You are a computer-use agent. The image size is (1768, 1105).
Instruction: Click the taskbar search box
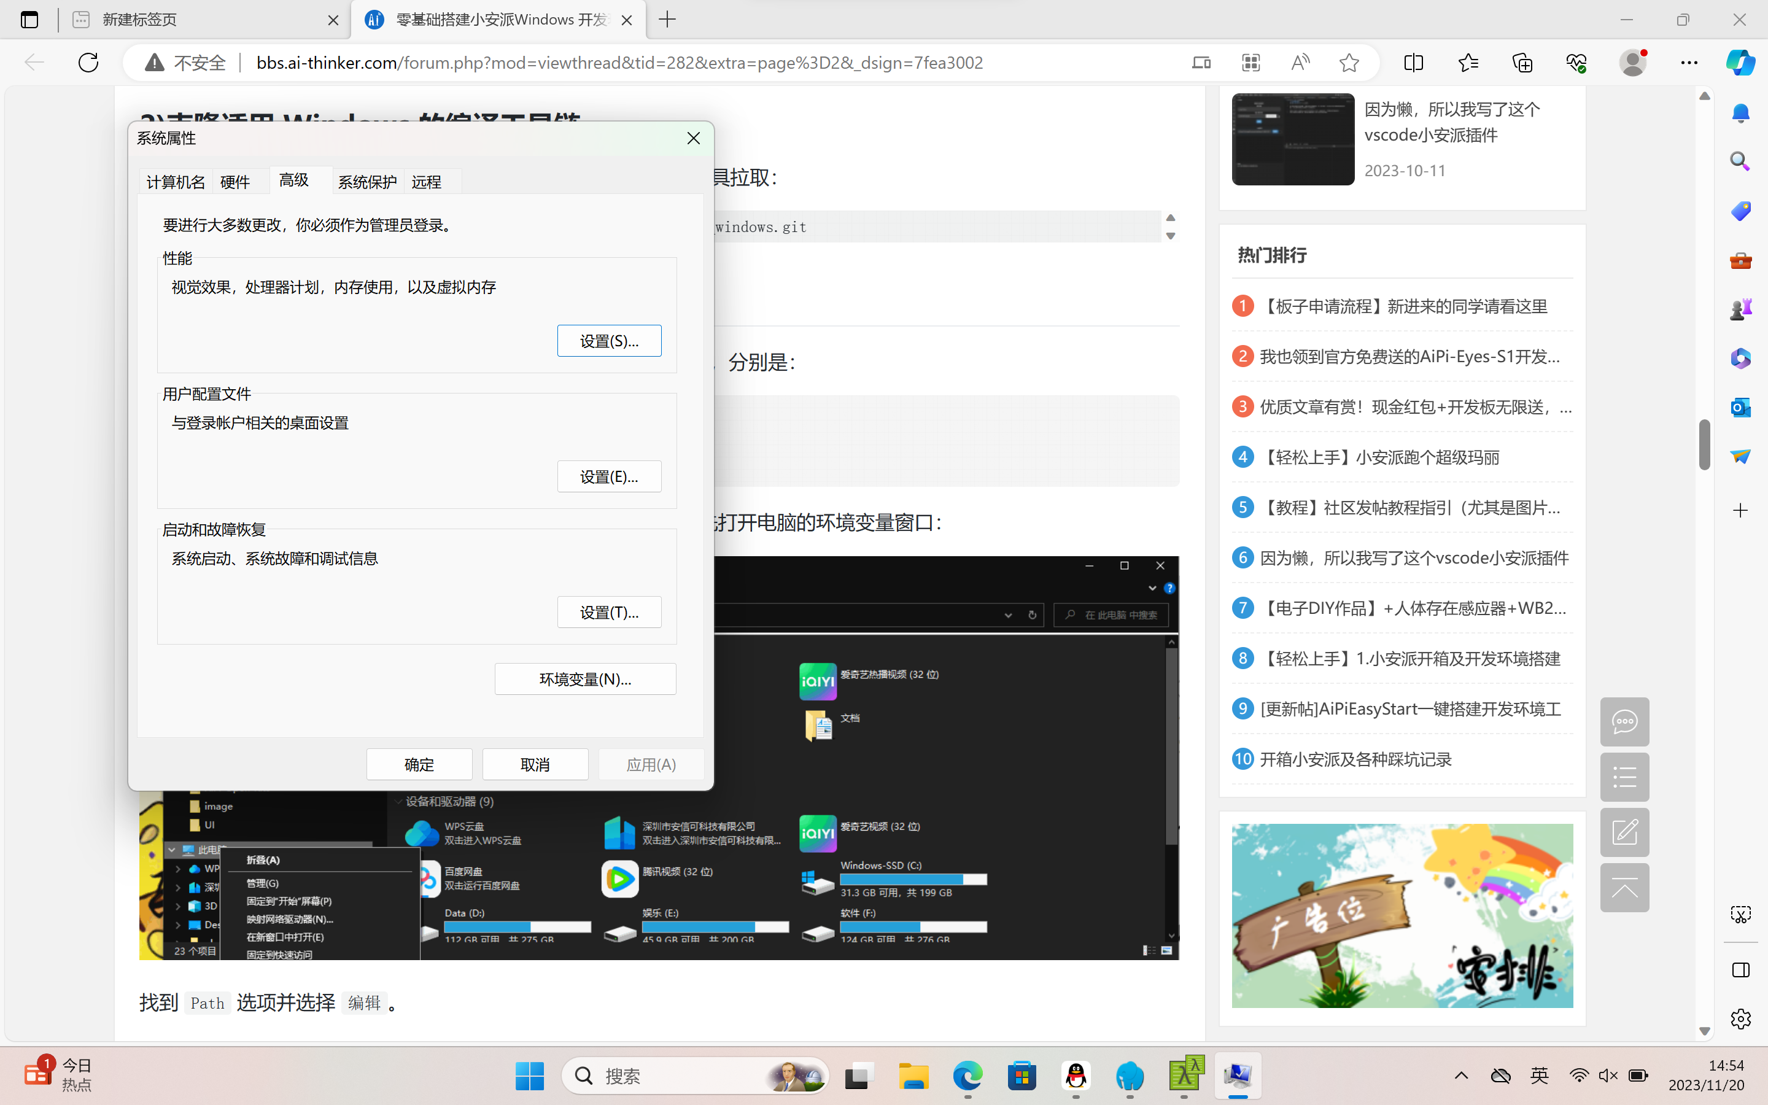point(695,1076)
